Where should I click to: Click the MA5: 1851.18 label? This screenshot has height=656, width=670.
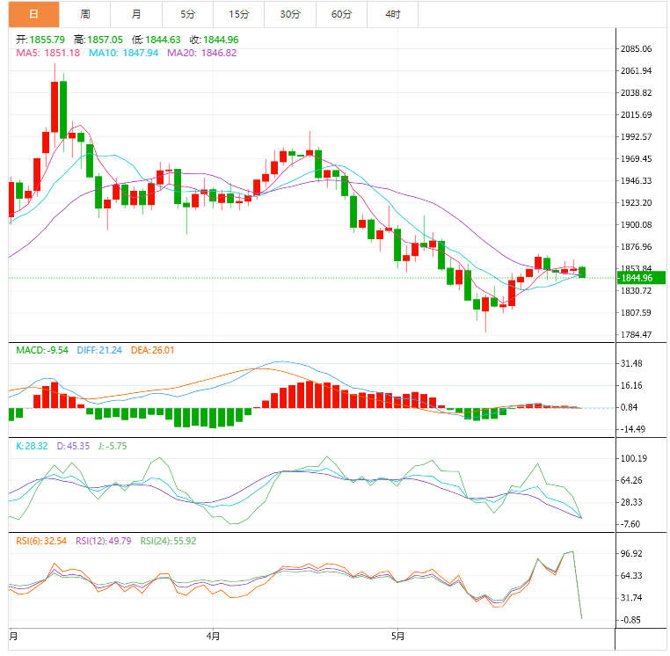(47, 53)
